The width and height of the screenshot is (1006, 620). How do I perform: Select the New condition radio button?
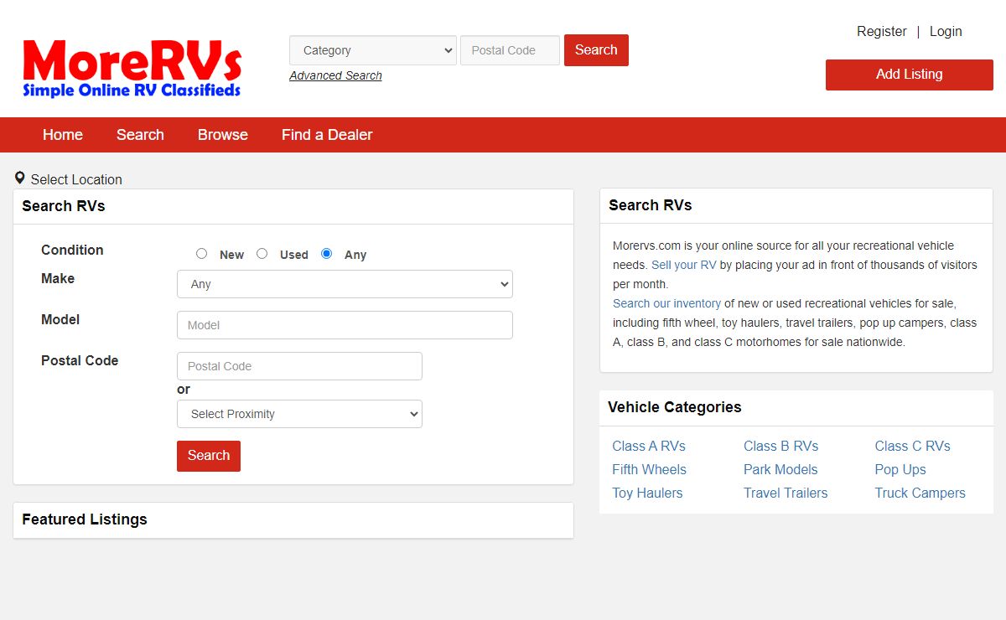201,253
